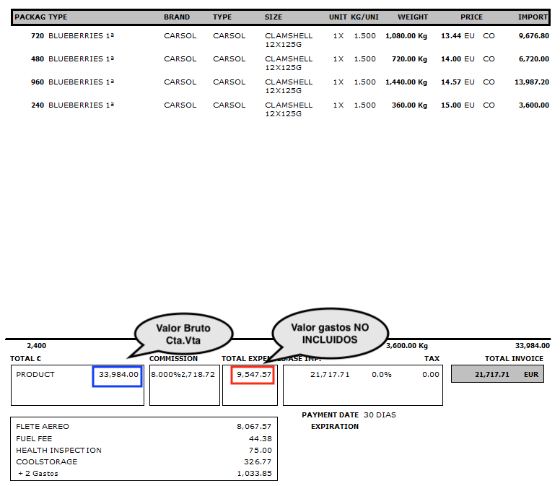Viewport: 560px width, 486px height.
Task: Click the EXPIRATION label
Action: coord(335,427)
